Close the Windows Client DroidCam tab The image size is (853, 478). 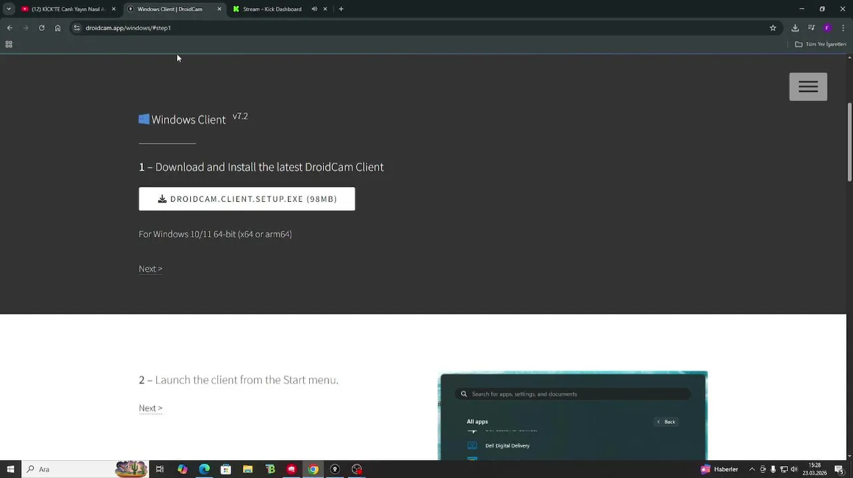(x=219, y=9)
